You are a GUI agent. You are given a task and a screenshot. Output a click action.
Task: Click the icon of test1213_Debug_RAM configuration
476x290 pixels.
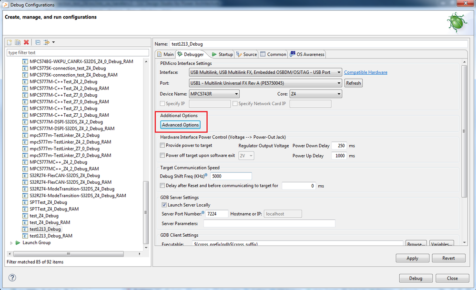coord(25,236)
